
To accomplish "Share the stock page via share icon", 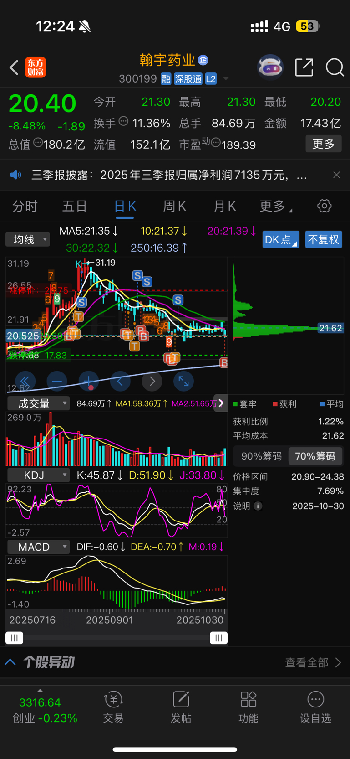I will click(304, 67).
